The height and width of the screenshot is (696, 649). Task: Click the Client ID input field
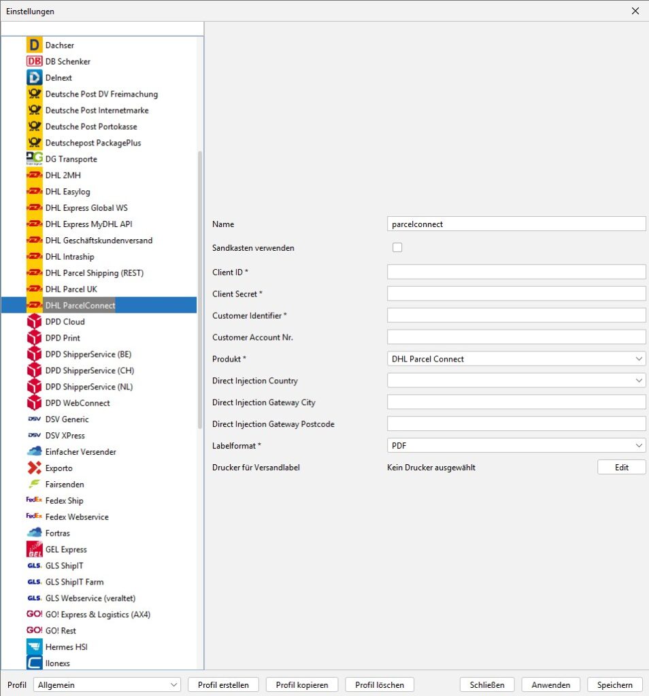pyautogui.click(x=516, y=273)
